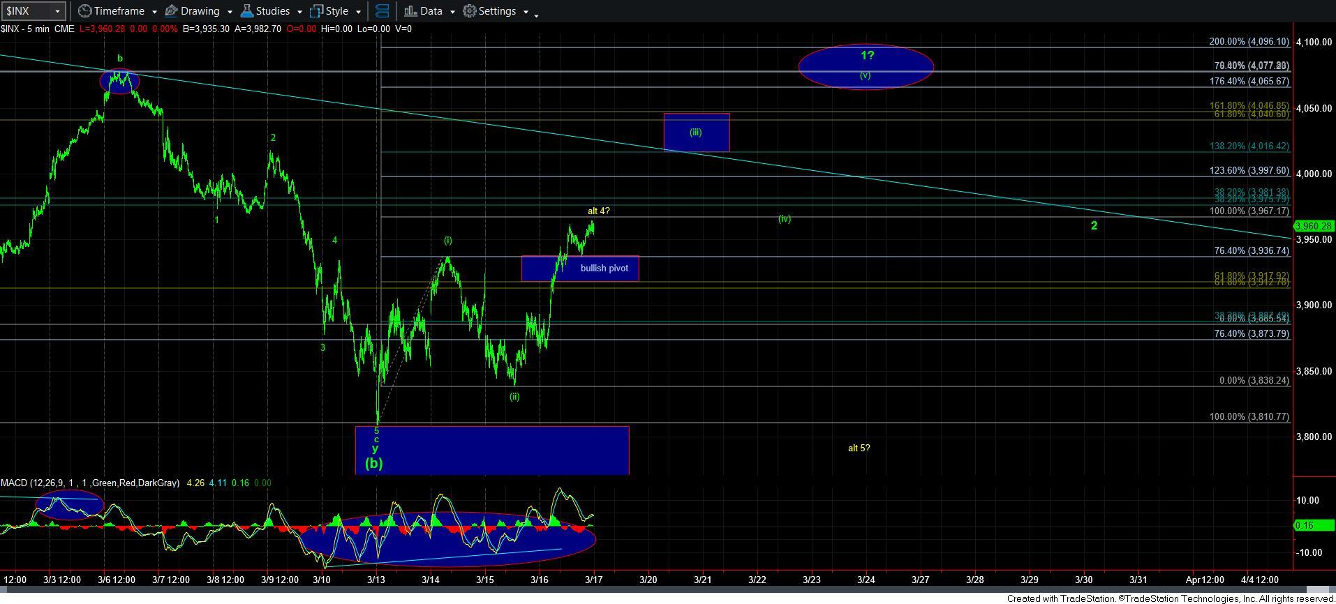Click the Style overlapping squares icon
Viewport: 1336px width, 604px height.
click(316, 11)
